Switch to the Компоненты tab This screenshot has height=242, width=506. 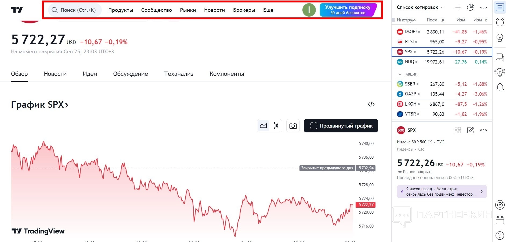coord(227,74)
